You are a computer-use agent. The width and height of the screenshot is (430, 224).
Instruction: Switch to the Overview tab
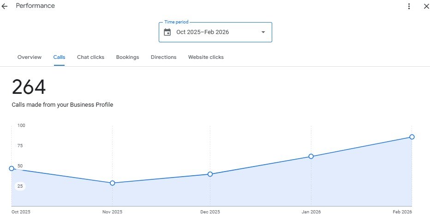click(x=30, y=57)
